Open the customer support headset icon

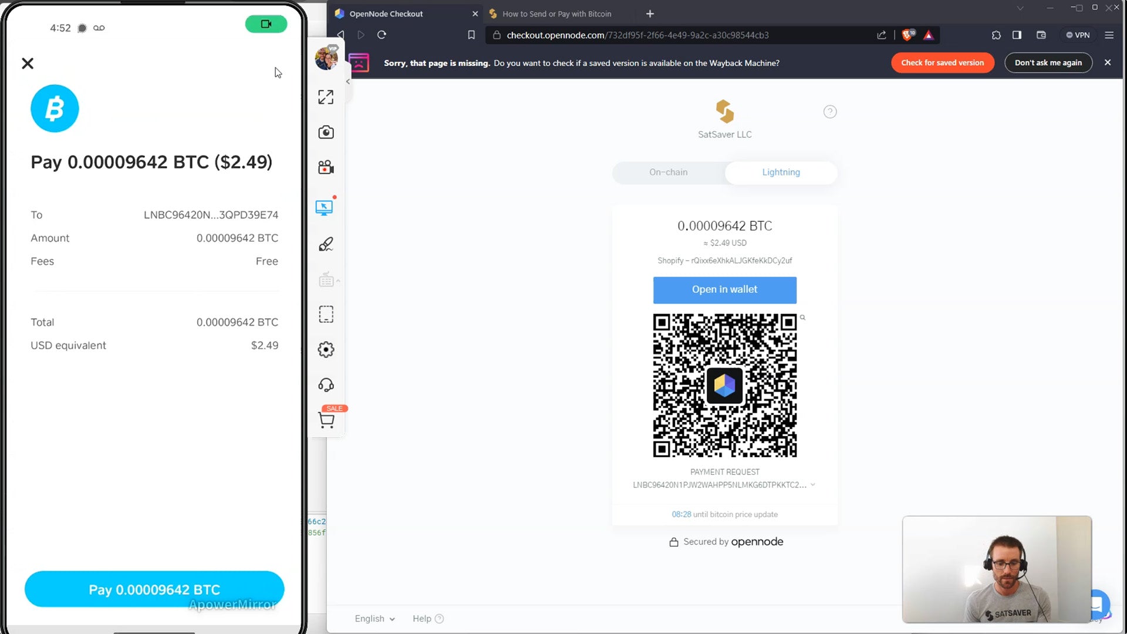(326, 385)
